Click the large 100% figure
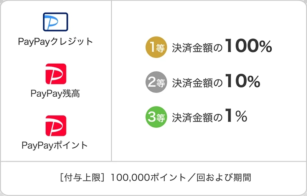The width and height of the screenshot is (307, 196). tap(248, 46)
